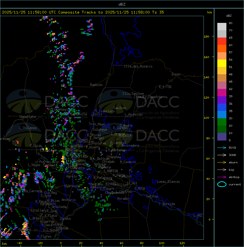The image size is (244, 247).
Task: Click the magenta eb+bip arrow in legend
Action: pos(222,177)
